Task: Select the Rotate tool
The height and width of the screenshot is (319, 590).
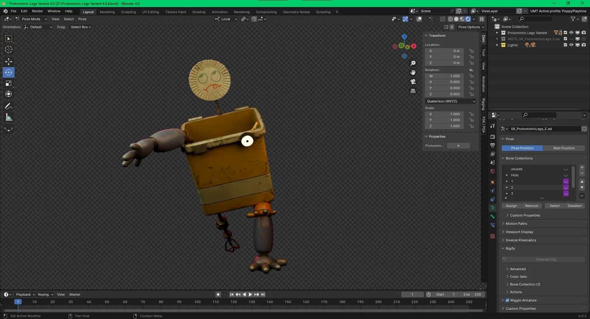Action: click(x=8, y=73)
